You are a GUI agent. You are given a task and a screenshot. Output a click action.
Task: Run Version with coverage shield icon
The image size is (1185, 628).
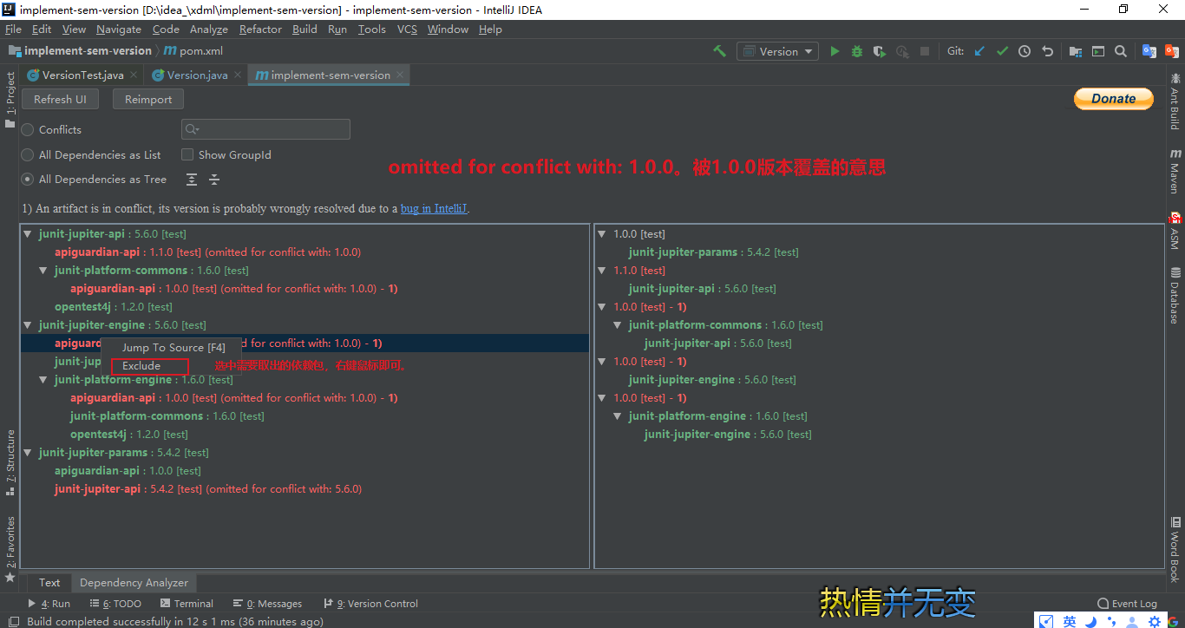(880, 51)
